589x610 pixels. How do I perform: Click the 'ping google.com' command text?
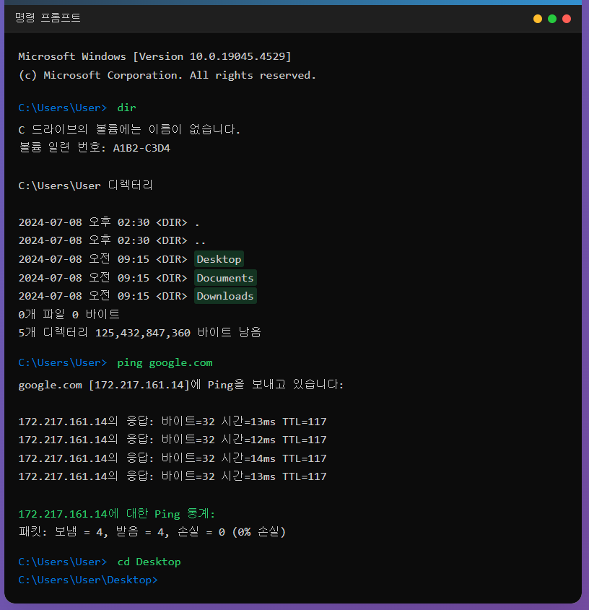tap(165, 363)
